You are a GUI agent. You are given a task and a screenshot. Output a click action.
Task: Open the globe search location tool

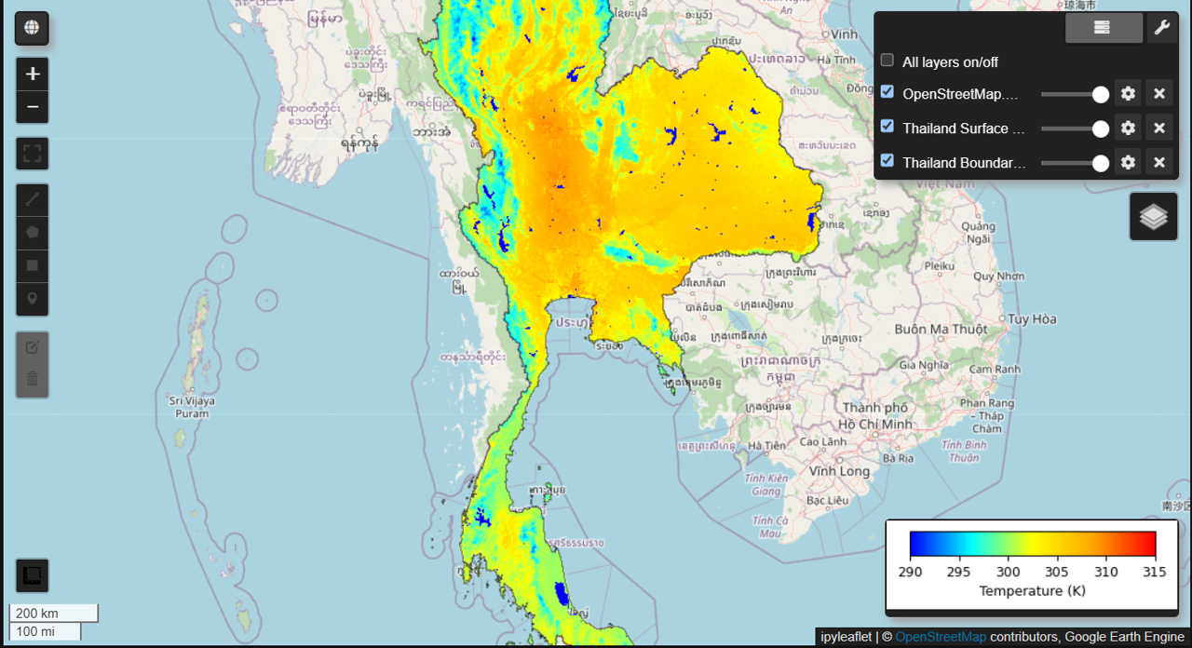tap(32, 28)
